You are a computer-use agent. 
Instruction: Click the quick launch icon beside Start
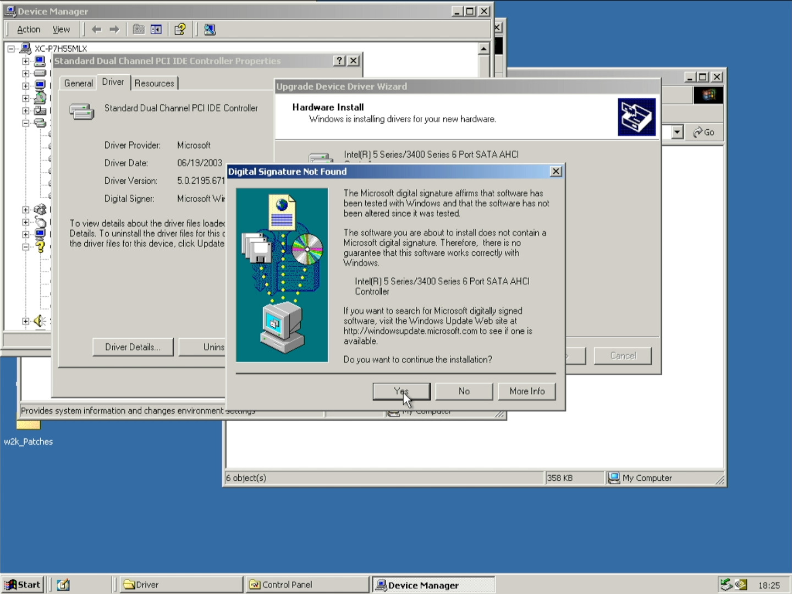pos(63,585)
